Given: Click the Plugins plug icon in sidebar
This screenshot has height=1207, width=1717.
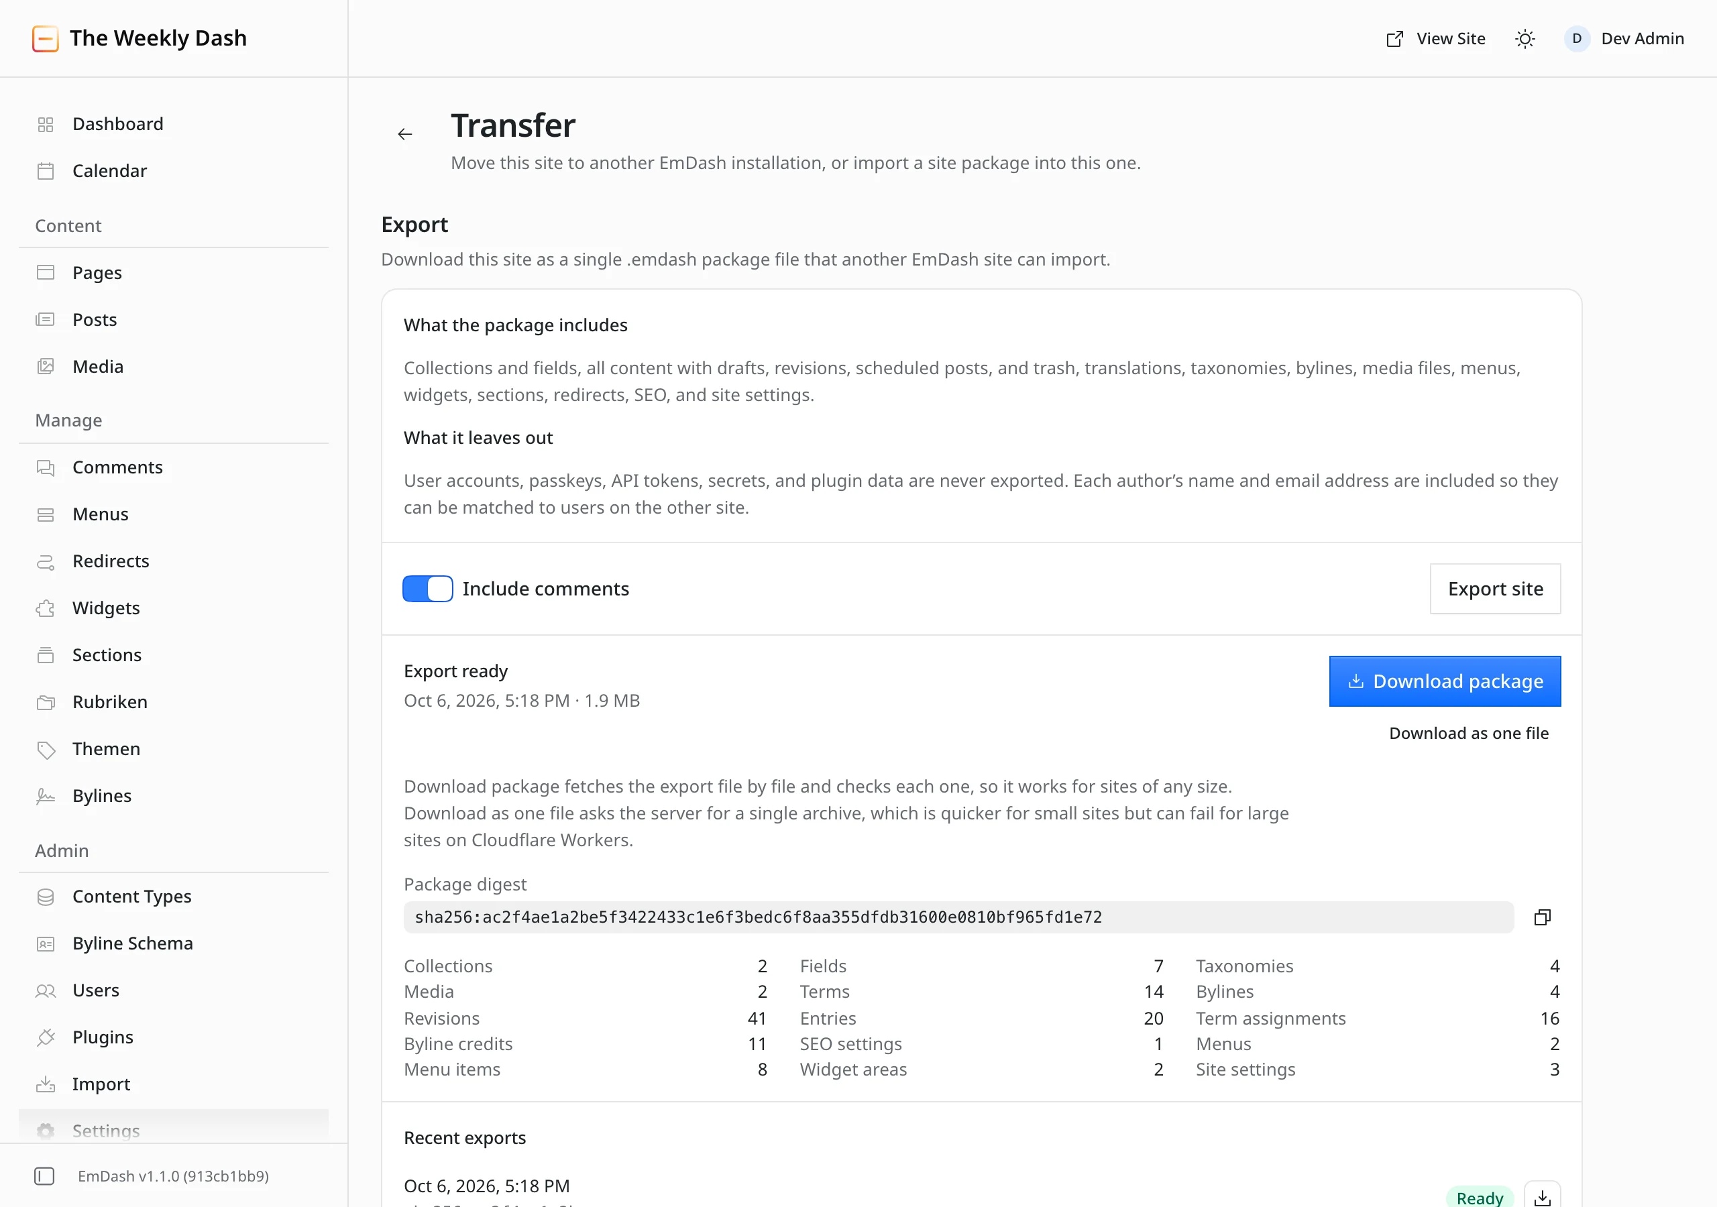Looking at the screenshot, I should coord(46,1037).
